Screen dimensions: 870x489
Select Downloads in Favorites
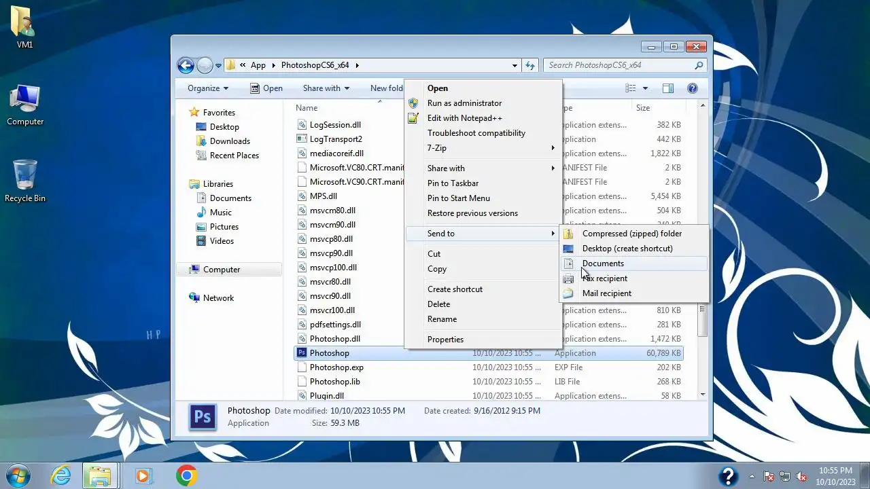[230, 141]
